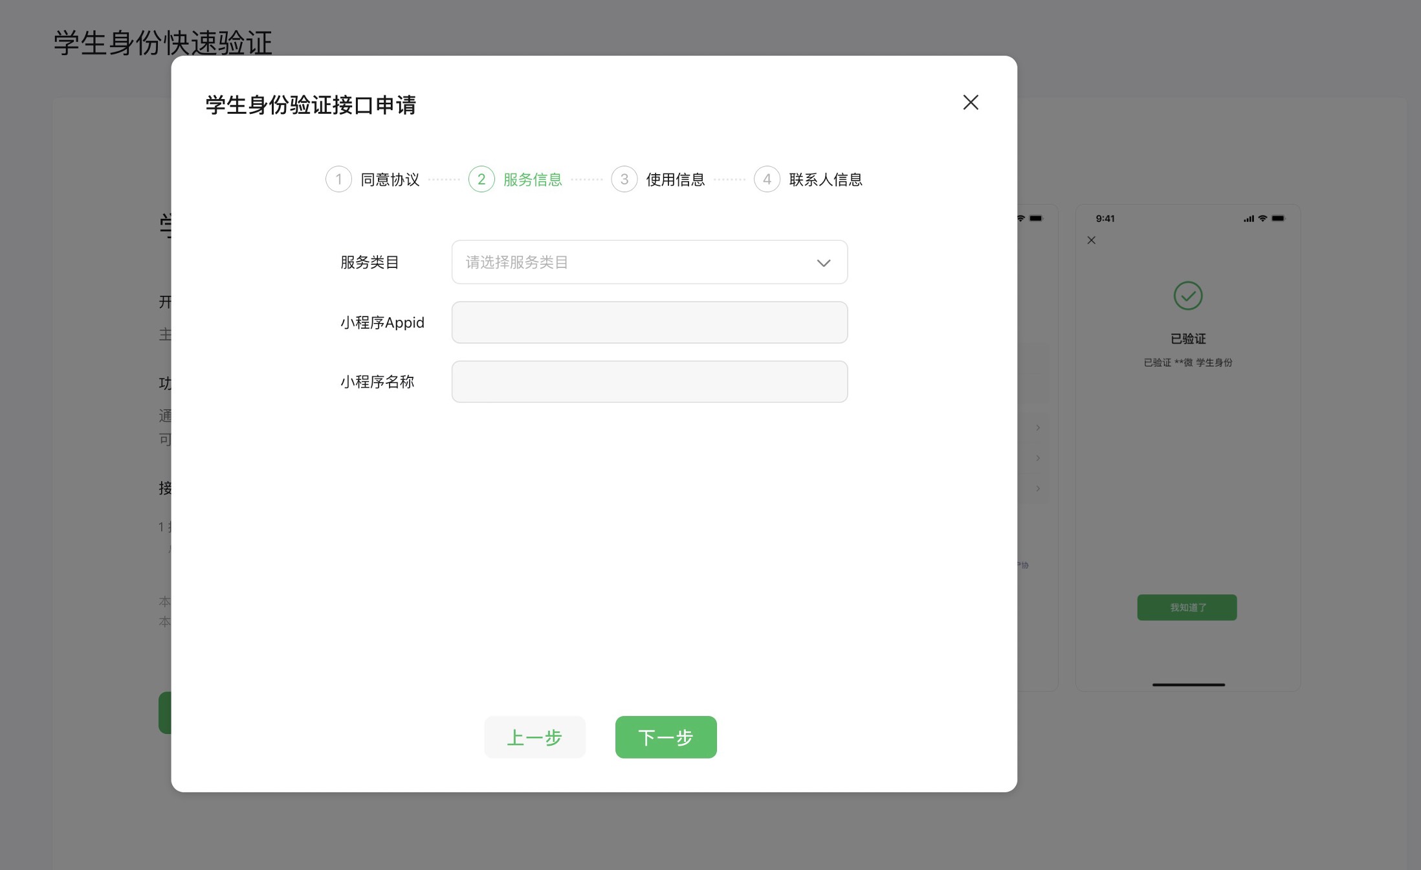Click the green step 2 circle icon

coord(481,179)
